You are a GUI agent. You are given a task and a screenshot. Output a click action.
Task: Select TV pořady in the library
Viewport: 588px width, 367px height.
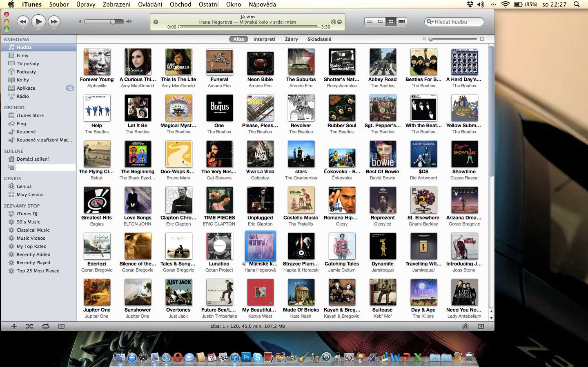[x=38, y=64]
